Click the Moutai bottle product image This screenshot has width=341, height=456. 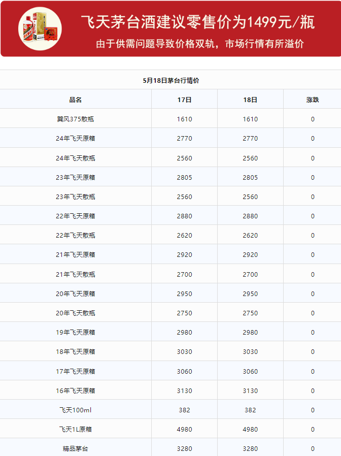40,28
